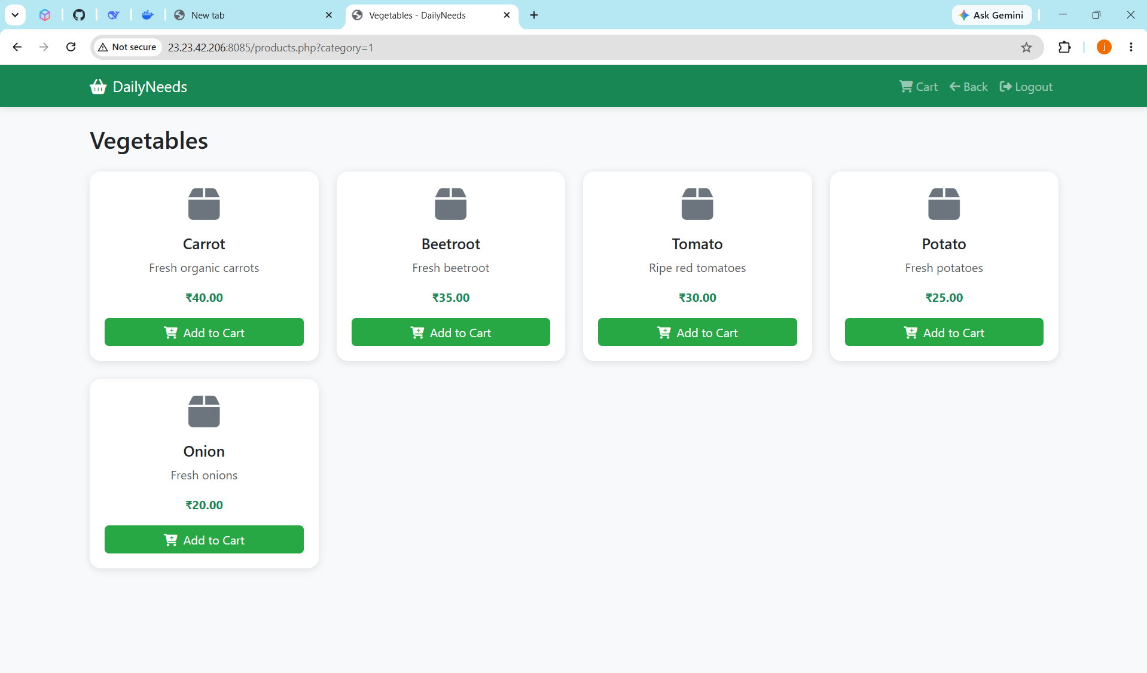Add Potato to cart
Screen dimensions: 1147x673
click(944, 332)
